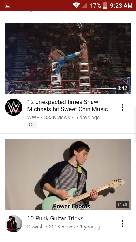The image size is (136, 242).
Task: Open the WWE channel avatar
Action: click(x=14, y=107)
